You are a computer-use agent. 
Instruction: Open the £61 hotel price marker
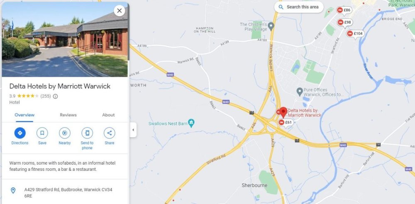point(286,122)
